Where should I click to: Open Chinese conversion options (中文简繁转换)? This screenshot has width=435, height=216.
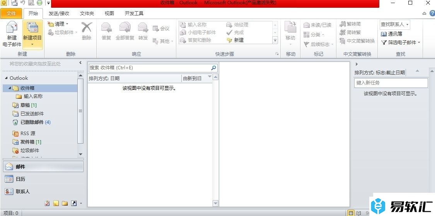pos(357,41)
